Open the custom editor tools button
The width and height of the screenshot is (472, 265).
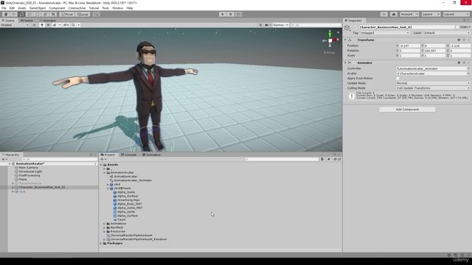[53, 14]
